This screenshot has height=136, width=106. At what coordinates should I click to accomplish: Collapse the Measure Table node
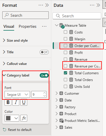coord(56,25)
